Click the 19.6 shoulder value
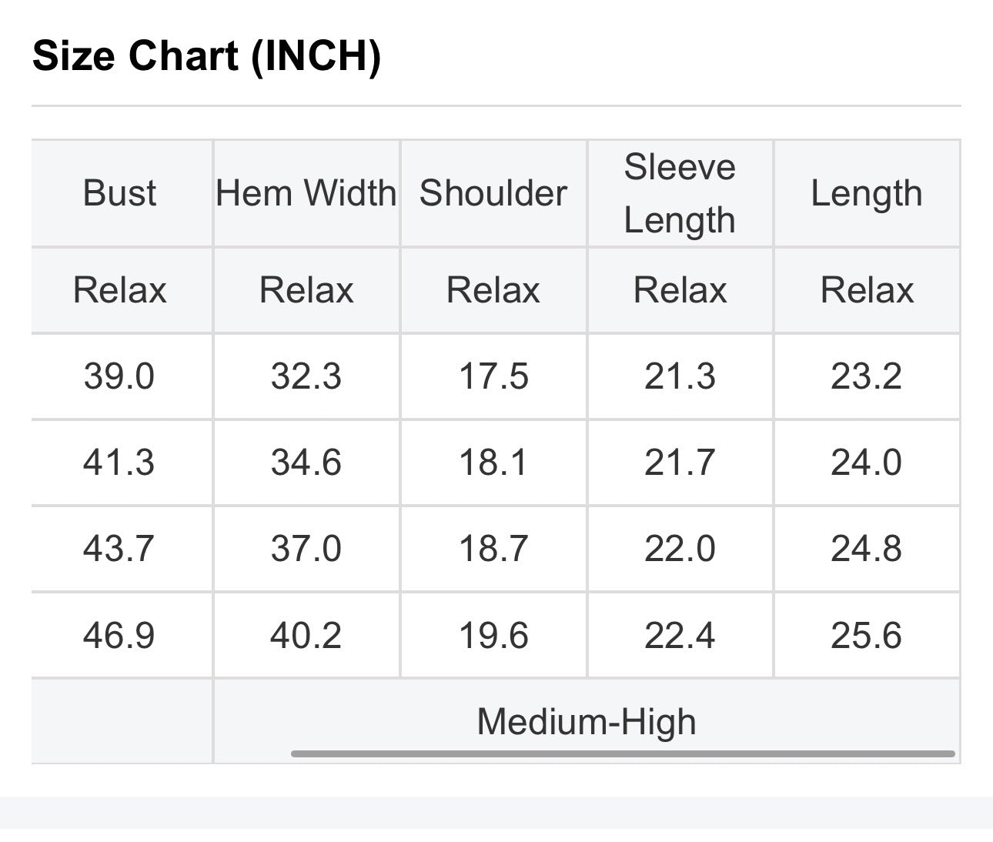The image size is (993, 842). pos(493,636)
